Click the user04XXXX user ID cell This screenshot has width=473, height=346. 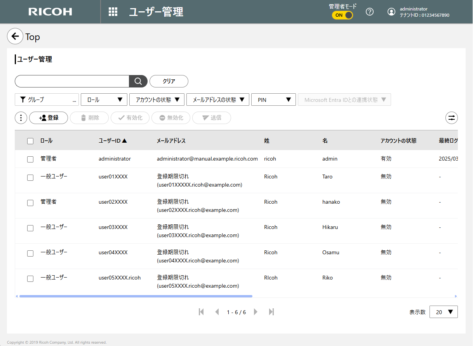click(113, 252)
